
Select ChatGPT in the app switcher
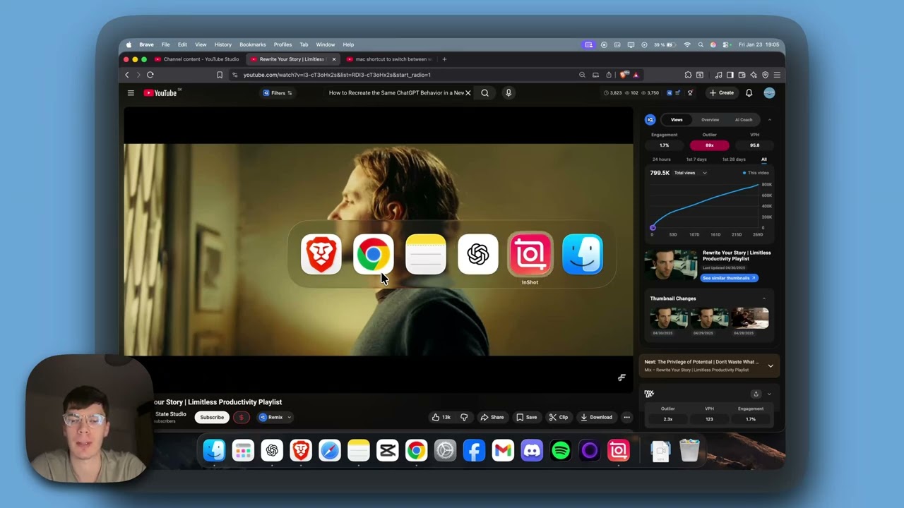click(477, 254)
